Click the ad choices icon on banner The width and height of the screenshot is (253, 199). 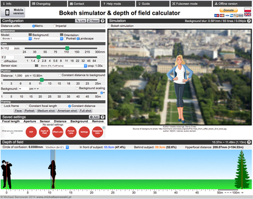[x=104, y=128]
